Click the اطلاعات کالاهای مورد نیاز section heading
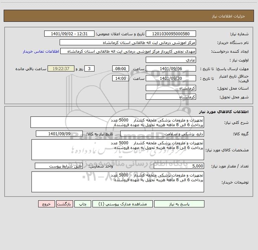 (224, 112)
